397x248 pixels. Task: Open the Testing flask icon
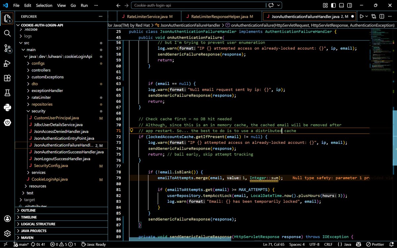point(7,93)
